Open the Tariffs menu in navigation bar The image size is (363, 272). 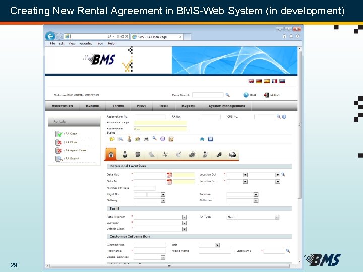118,106
